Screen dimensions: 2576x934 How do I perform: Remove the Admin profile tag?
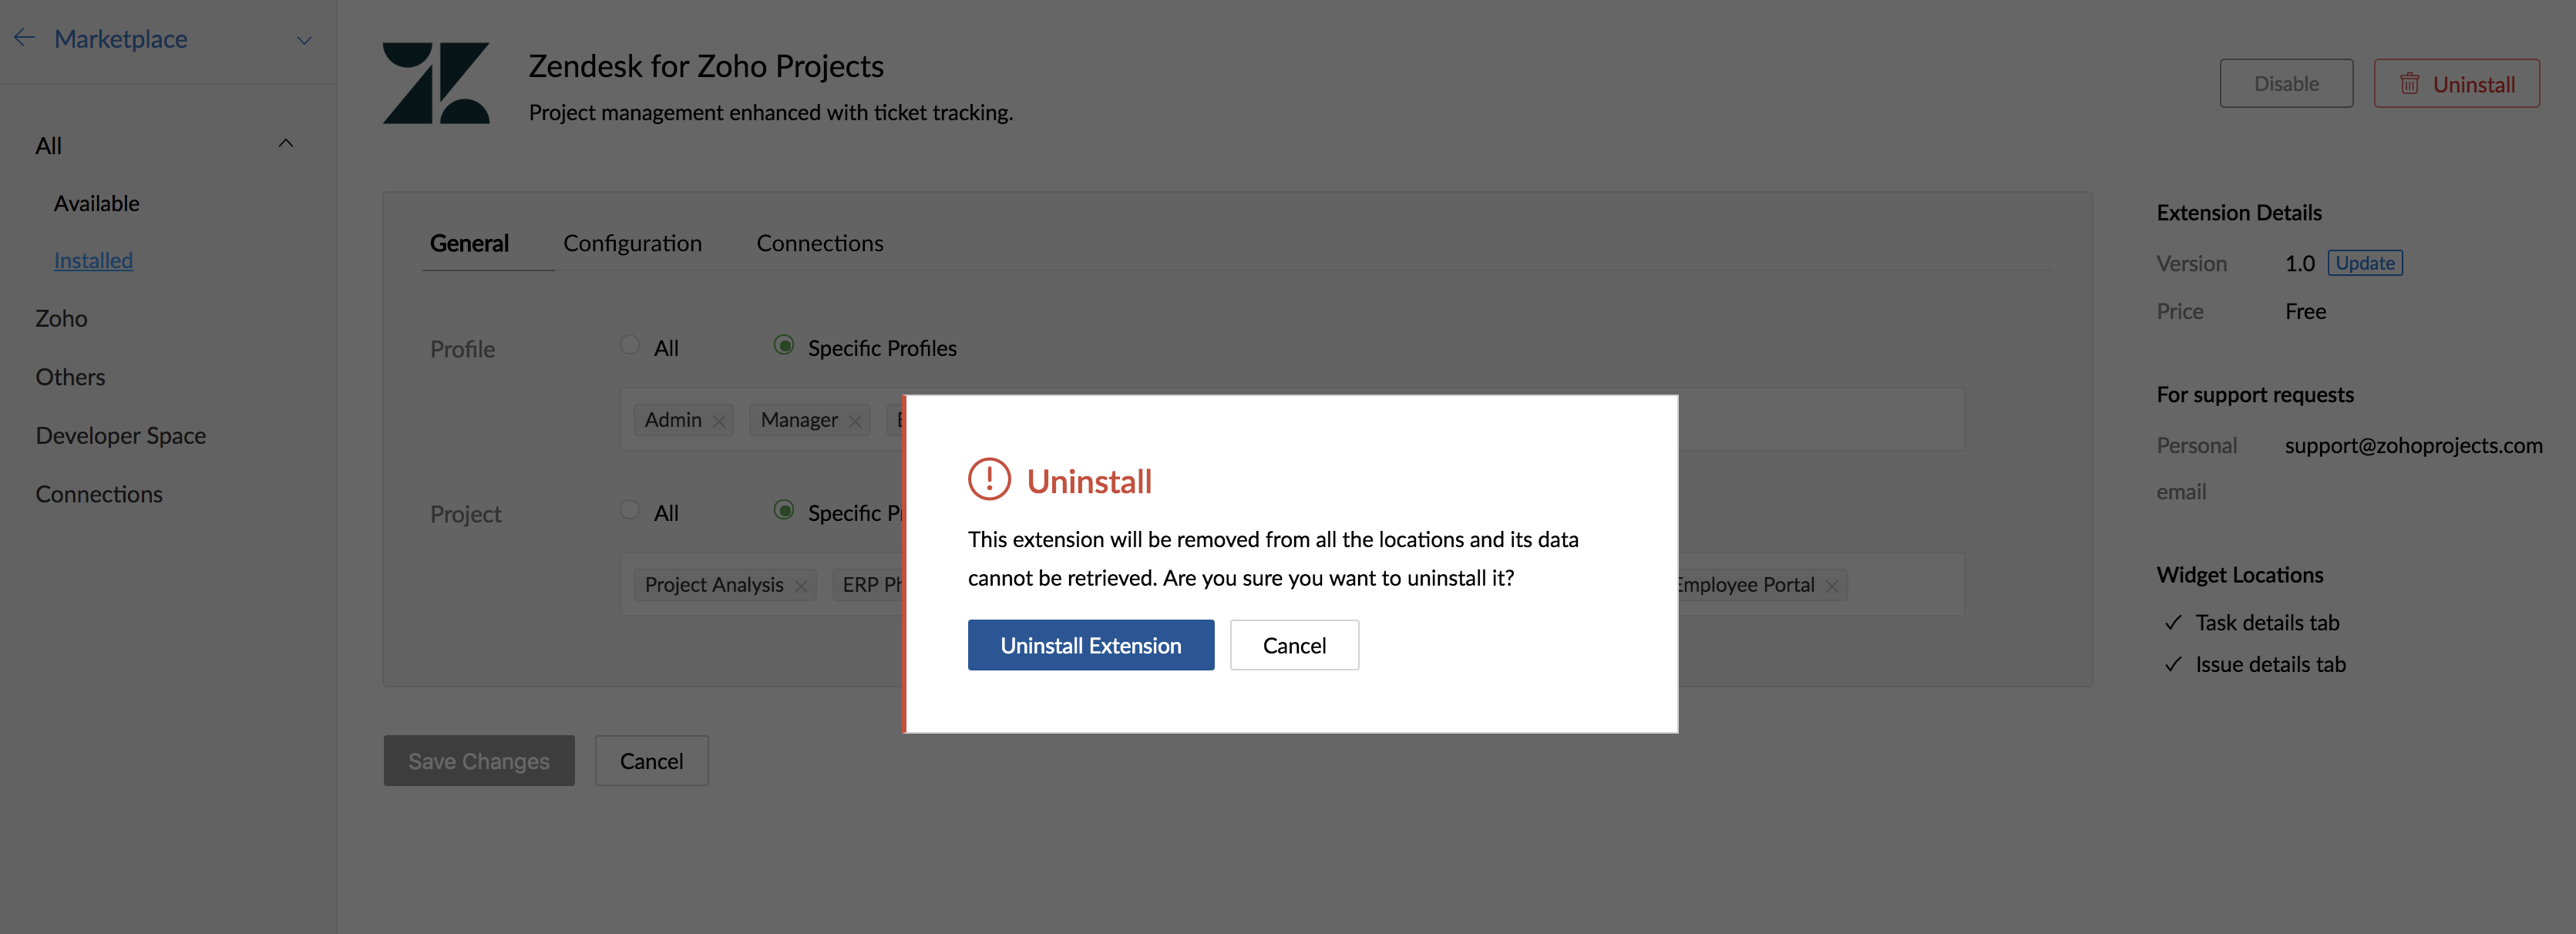pyautogui.click(x=718, y=421)
